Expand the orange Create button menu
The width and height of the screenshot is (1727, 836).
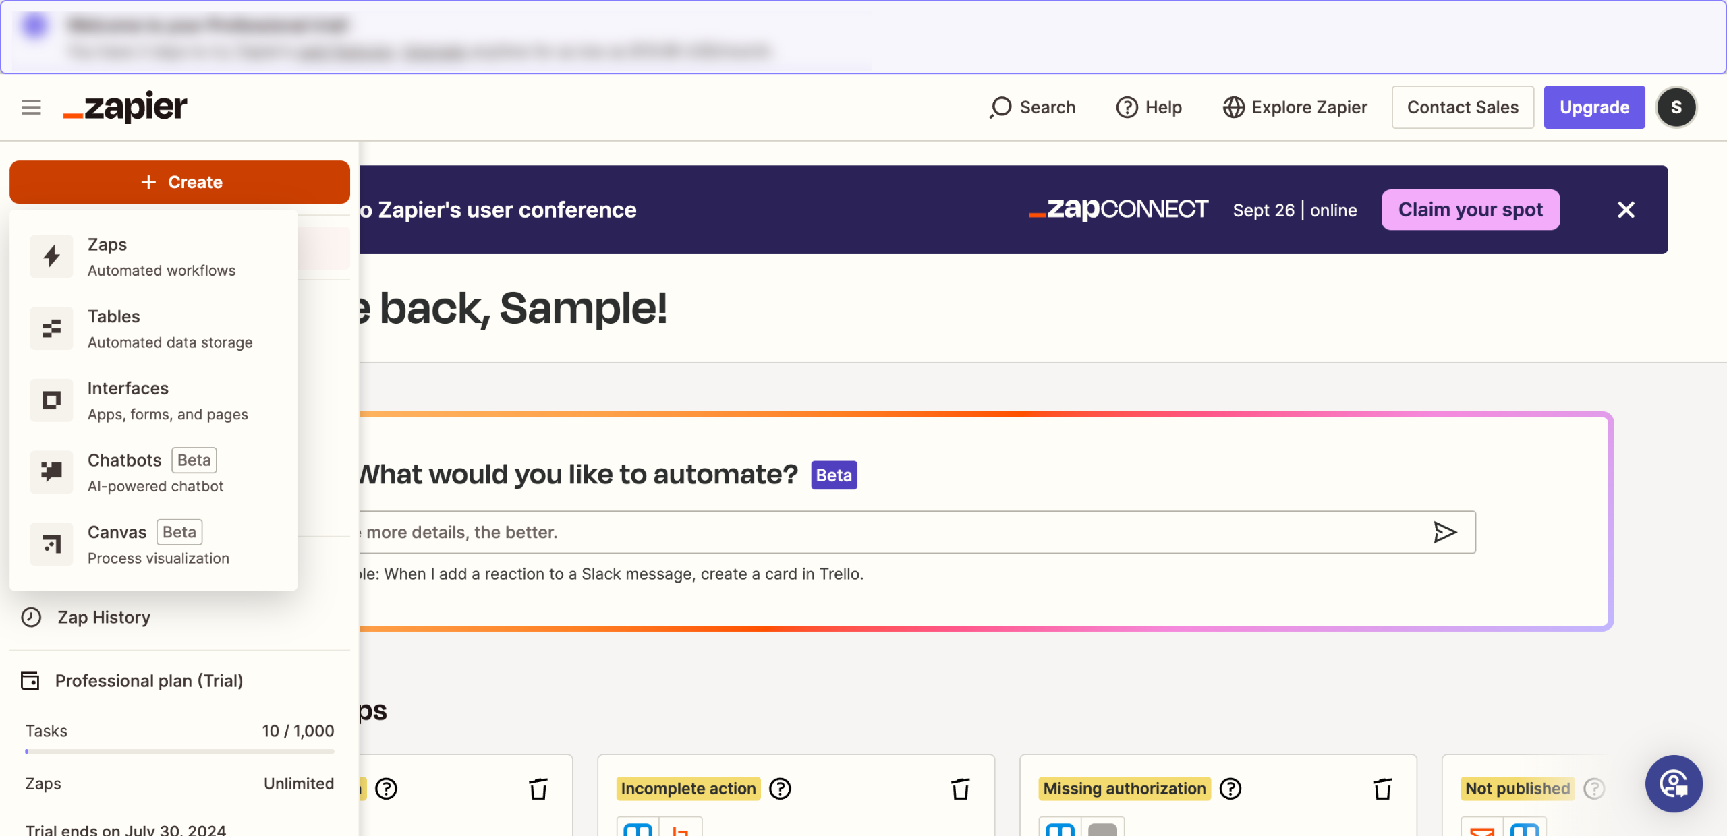tap(180, 182)
